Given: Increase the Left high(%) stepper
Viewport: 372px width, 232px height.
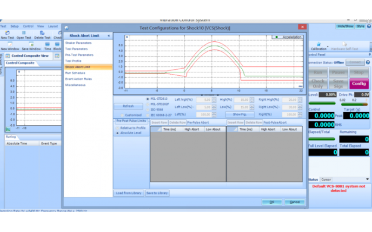Looking at the screenshot, I should coord(214,99).
